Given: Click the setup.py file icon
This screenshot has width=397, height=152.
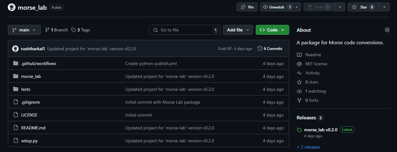Looking at the screenshot, I should [16, 141].
